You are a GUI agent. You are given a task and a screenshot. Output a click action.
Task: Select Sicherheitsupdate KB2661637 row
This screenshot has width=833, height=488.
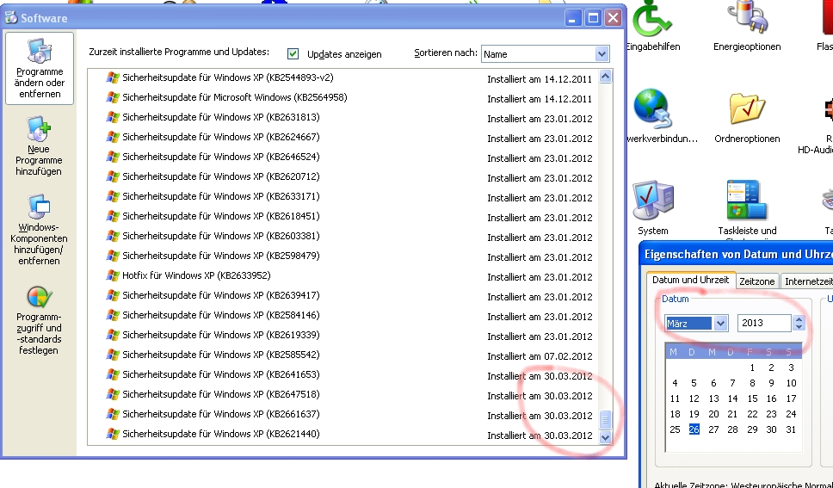(x=343, y=414)
